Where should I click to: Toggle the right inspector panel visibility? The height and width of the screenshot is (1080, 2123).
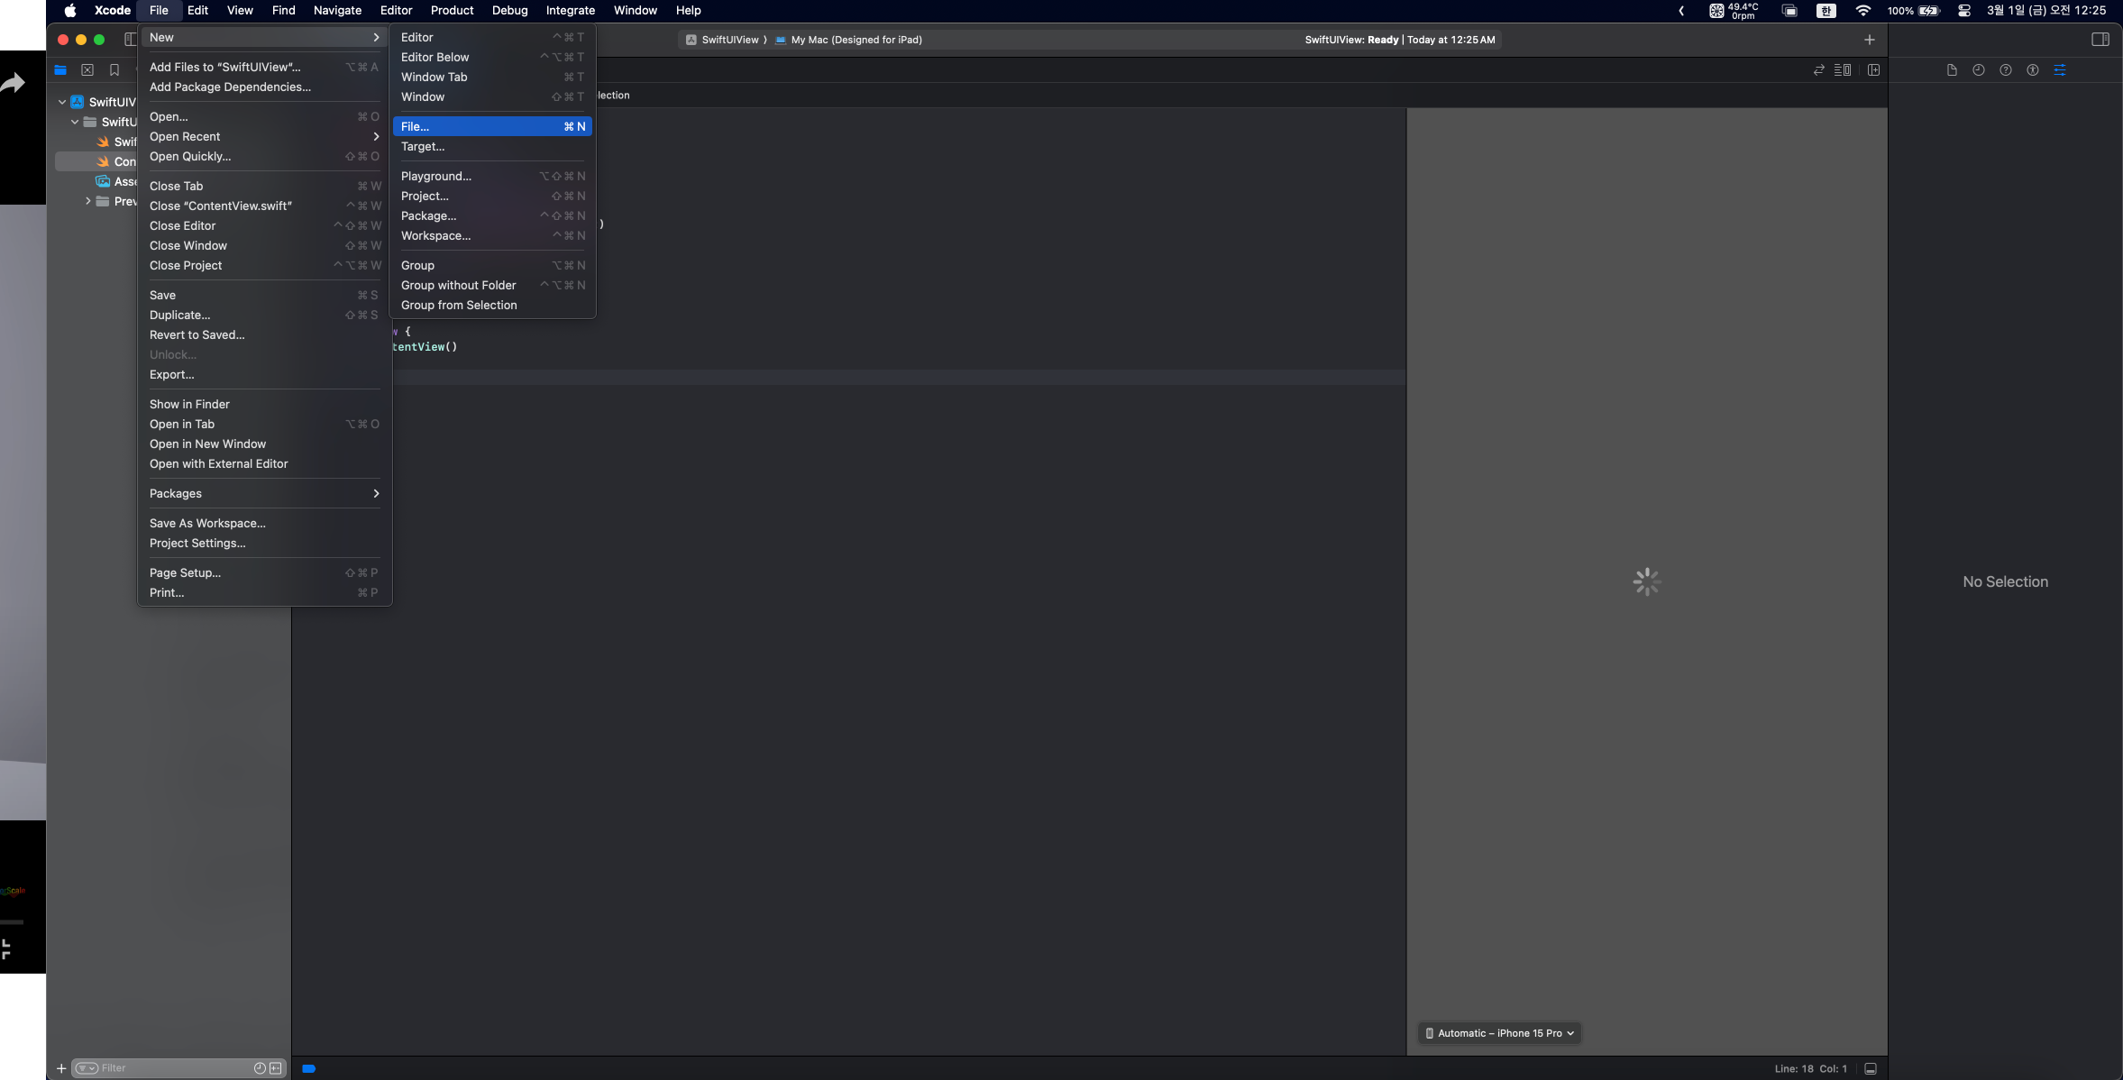tap(2100, 40)
